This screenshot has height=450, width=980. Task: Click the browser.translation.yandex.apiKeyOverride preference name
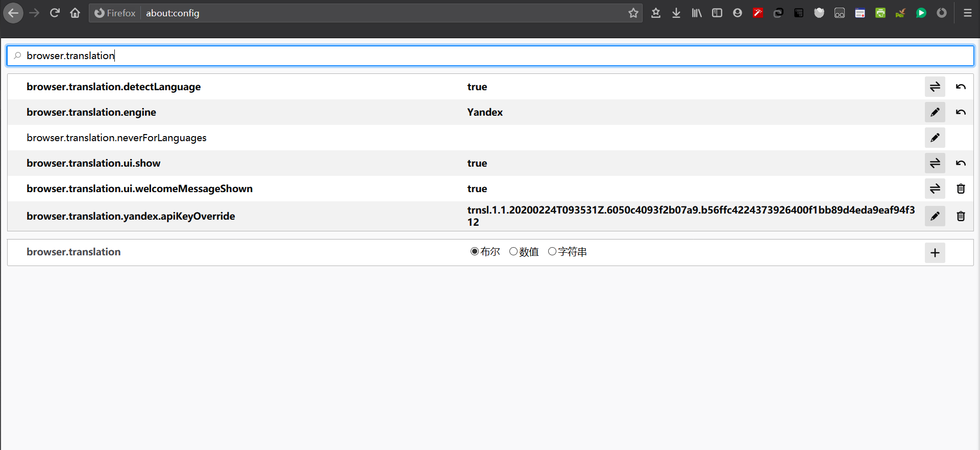click(x=131, y=216)
